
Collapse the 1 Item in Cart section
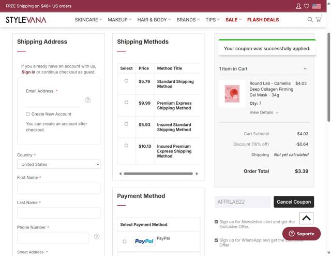point(305,69)
